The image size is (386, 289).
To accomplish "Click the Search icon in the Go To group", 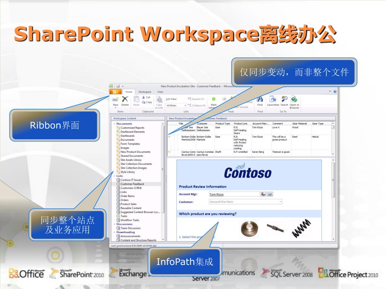I will tap(284, 99).
